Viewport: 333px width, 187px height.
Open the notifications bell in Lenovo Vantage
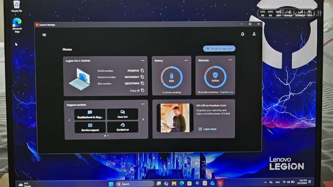tap(243, 34)
